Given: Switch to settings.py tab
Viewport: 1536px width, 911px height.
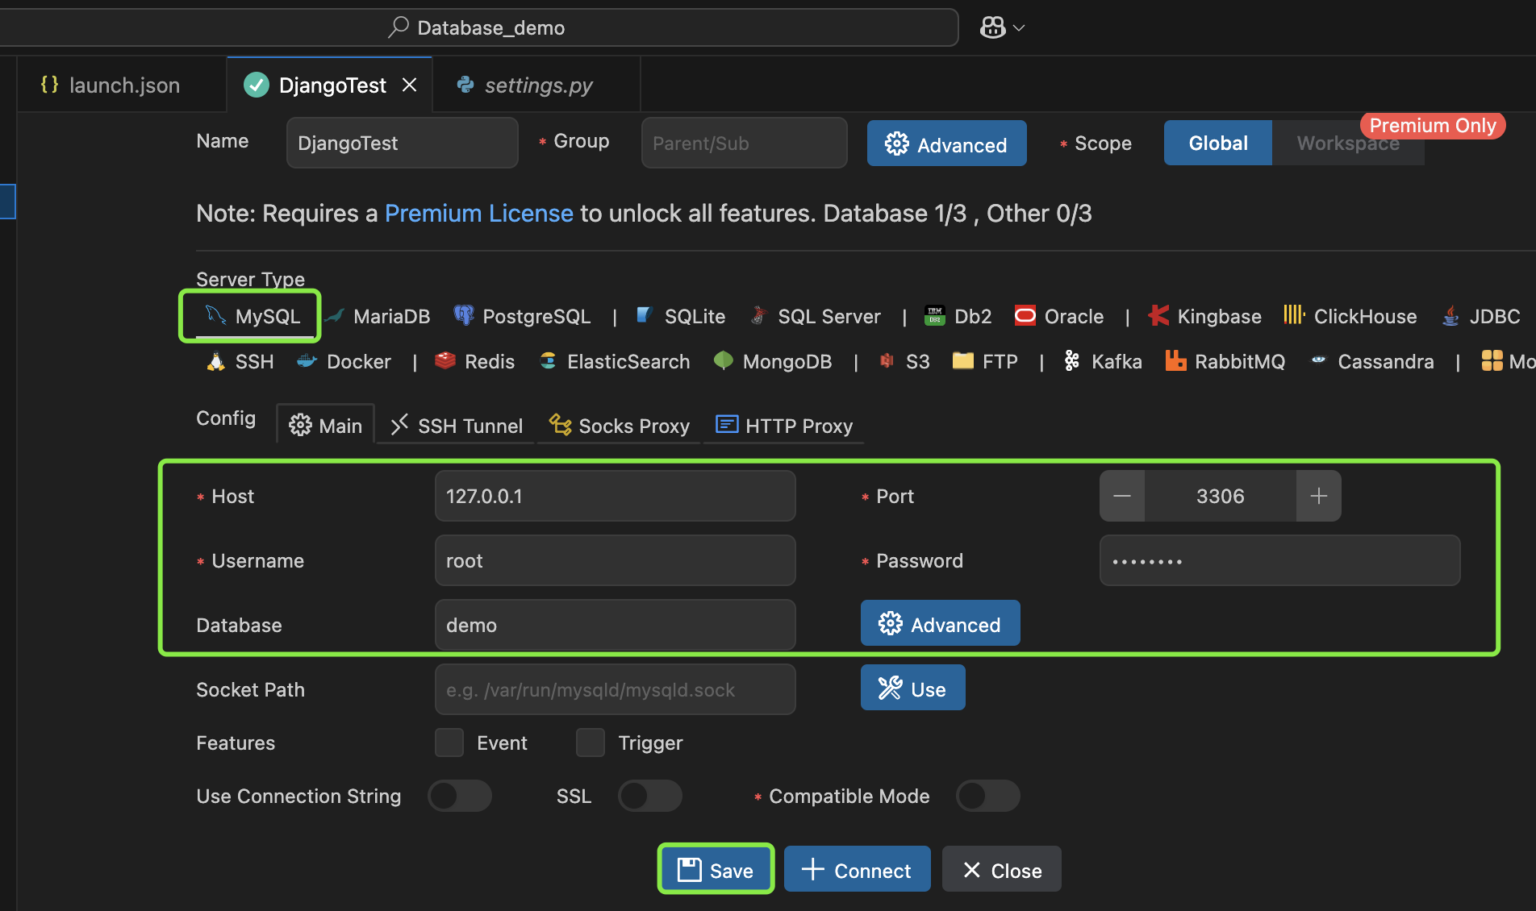Looking at the screenshot, I should point(536,85).
